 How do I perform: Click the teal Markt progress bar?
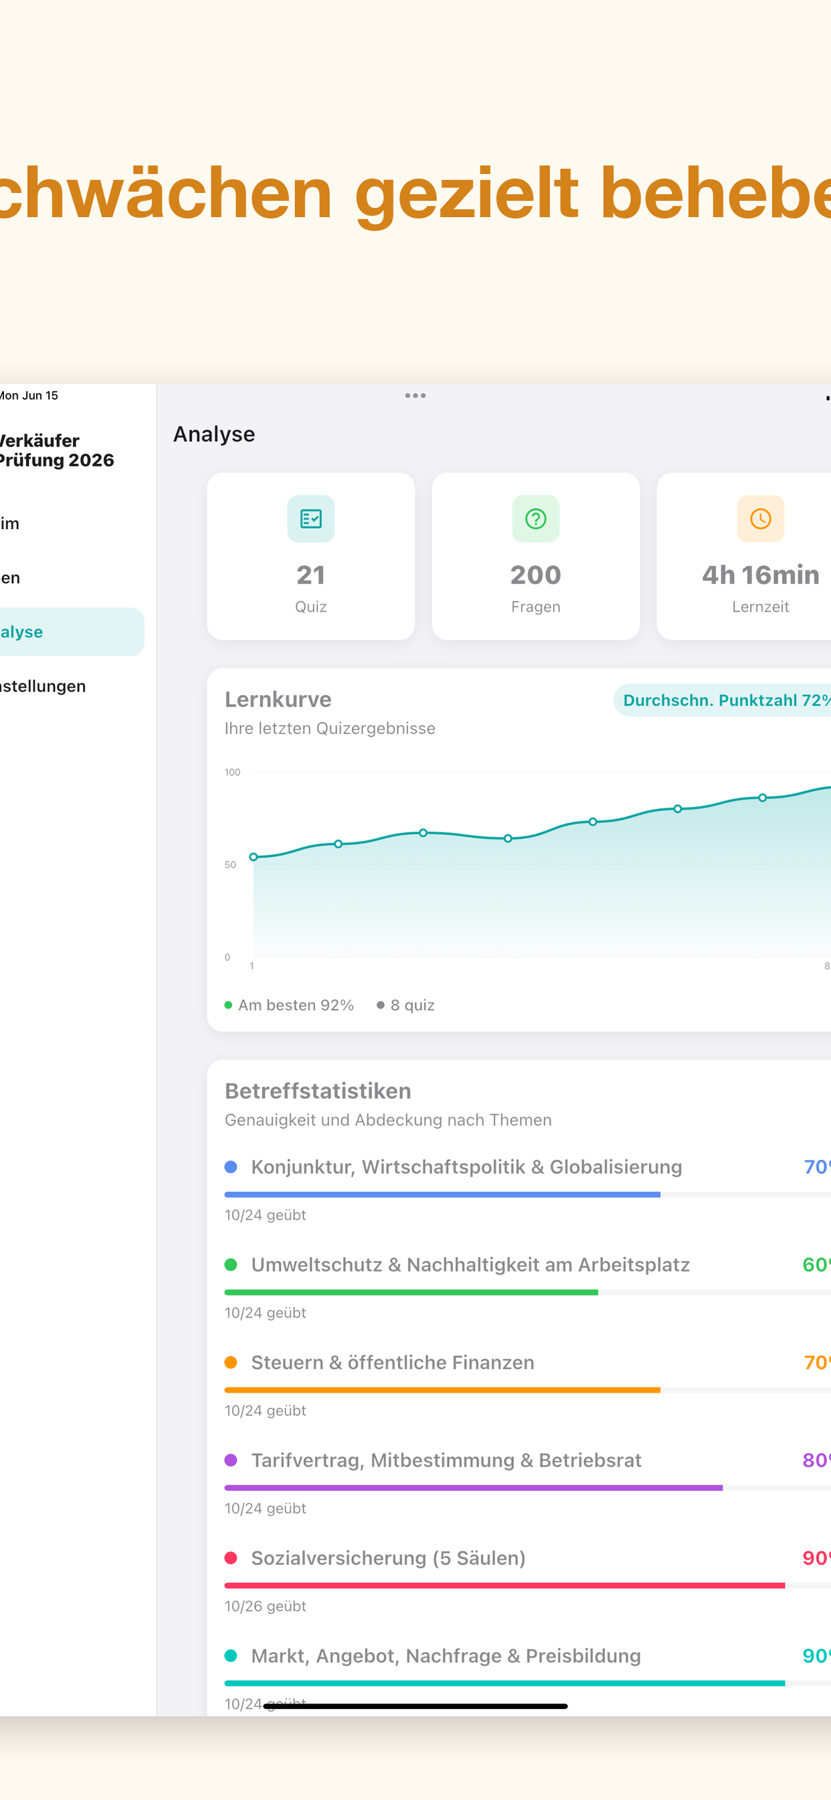click(x=505, y=1684)
